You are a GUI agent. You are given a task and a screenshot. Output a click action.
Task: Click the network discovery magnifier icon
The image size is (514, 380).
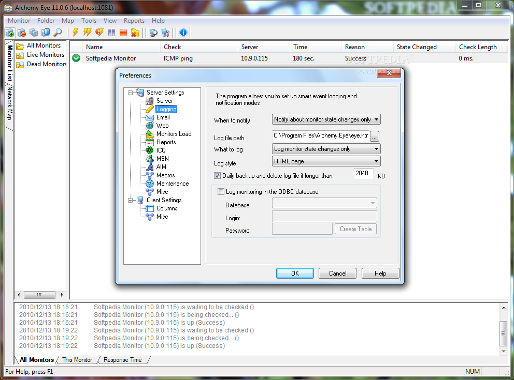click(153, 33)
